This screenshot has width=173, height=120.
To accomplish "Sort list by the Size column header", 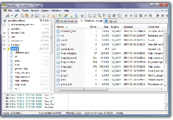I will (x=104, y=27).
